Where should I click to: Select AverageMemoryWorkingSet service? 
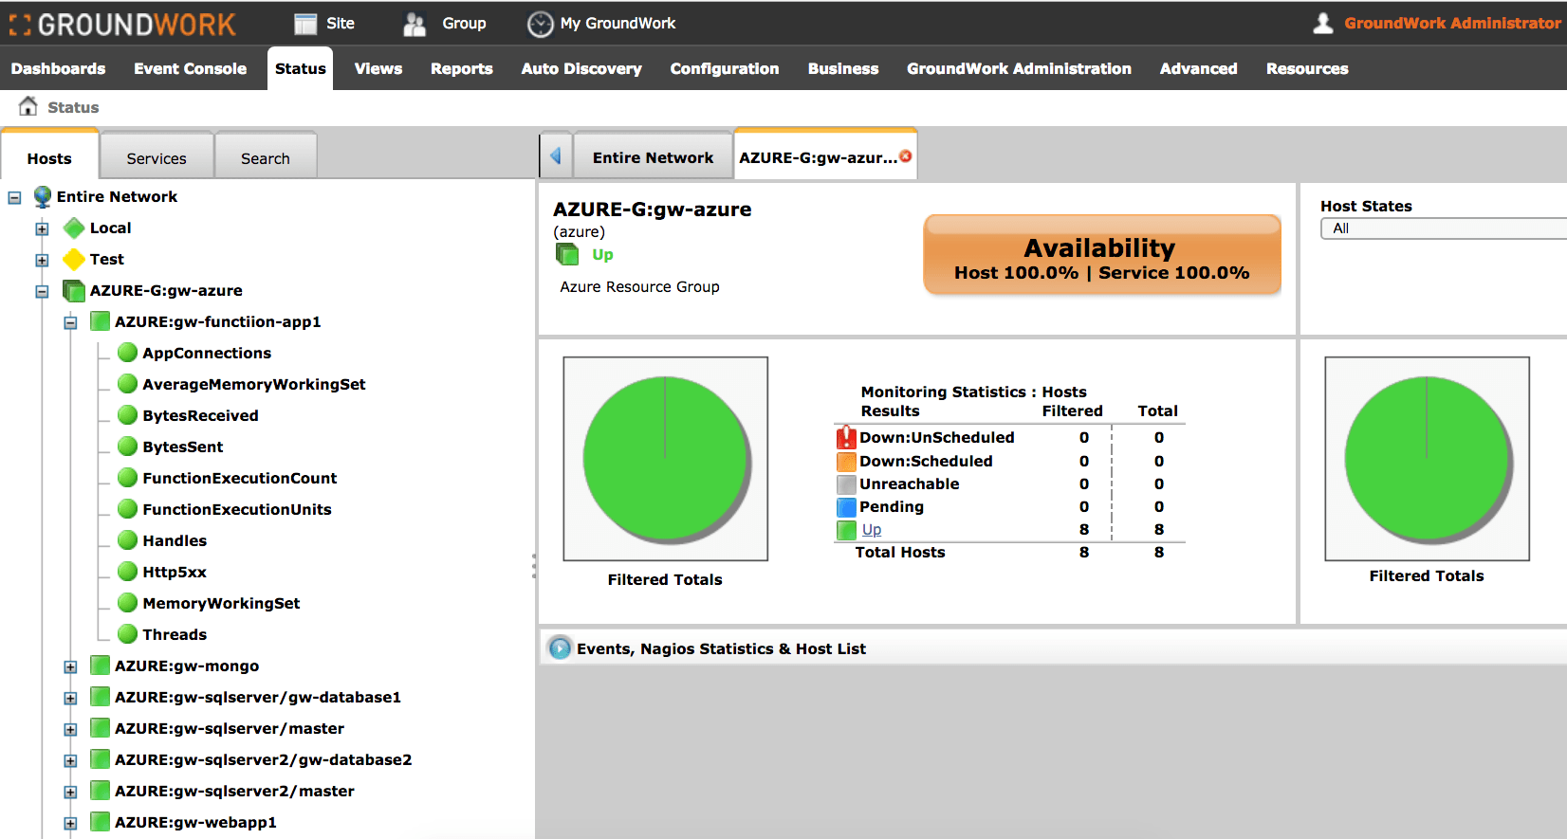254,384
